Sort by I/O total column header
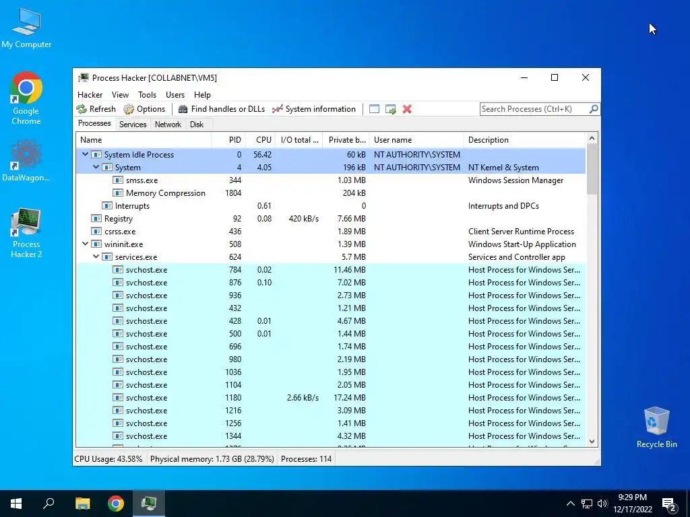 299,140
